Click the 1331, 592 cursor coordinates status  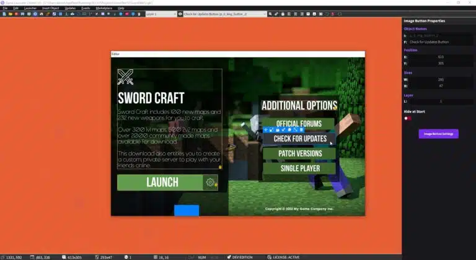pos(12,258)
